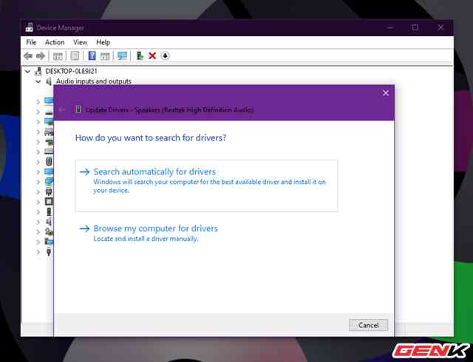
Task: Click the green Update device driver toolbar icon
Action: coord(140,55)
